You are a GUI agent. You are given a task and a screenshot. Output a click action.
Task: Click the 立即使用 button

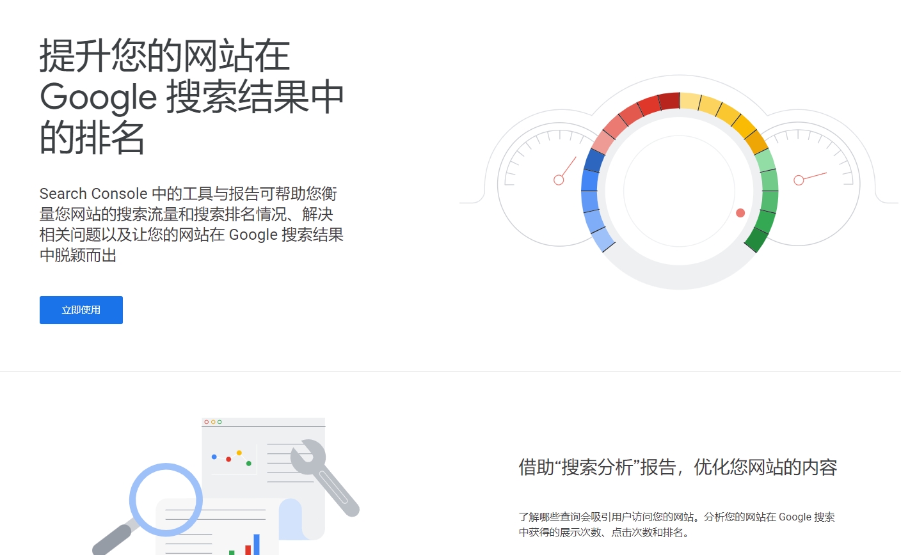pyautogui.click(x=81, y=309)
